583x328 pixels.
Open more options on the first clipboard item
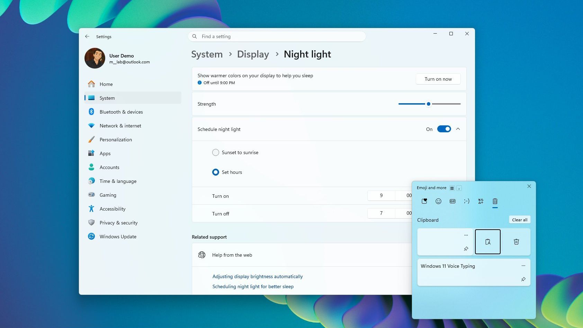pos(466,235)
